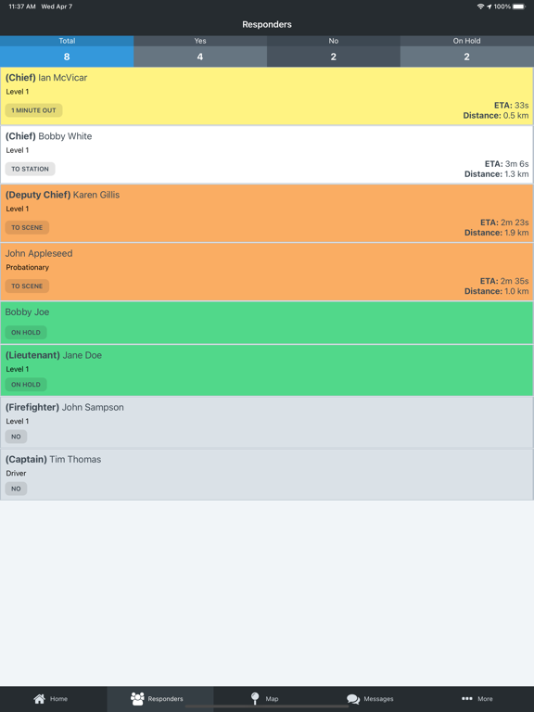Filter responders by Yes count

200,51
